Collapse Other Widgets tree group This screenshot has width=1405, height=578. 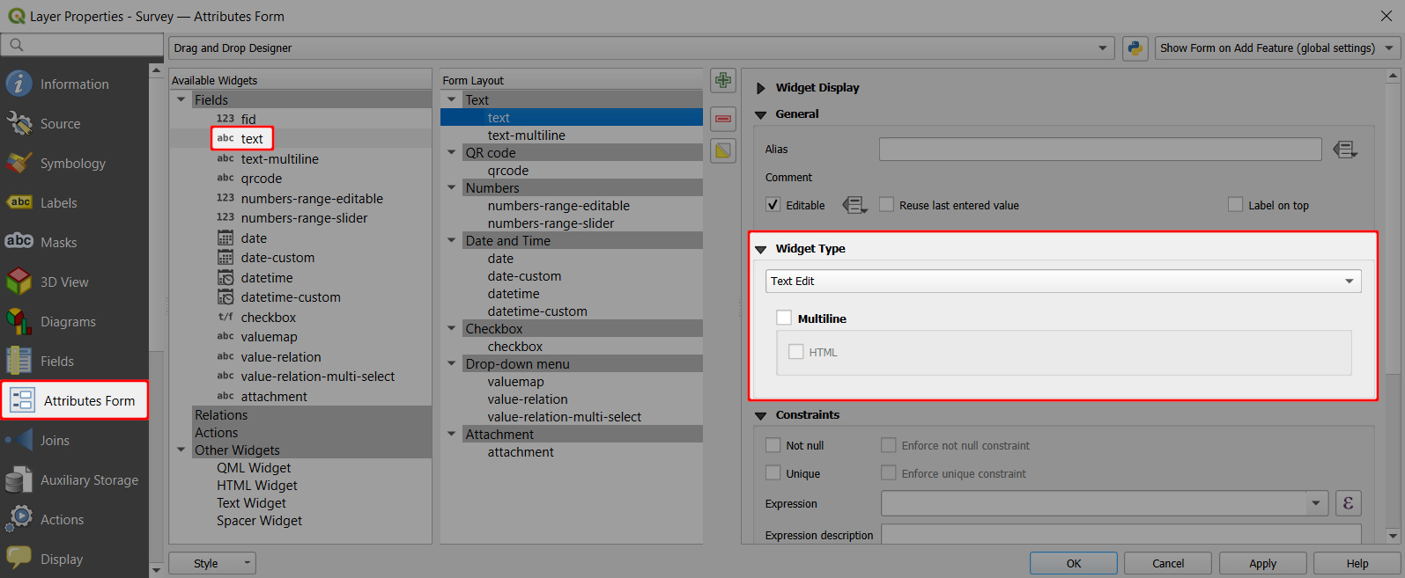[181, 450]
